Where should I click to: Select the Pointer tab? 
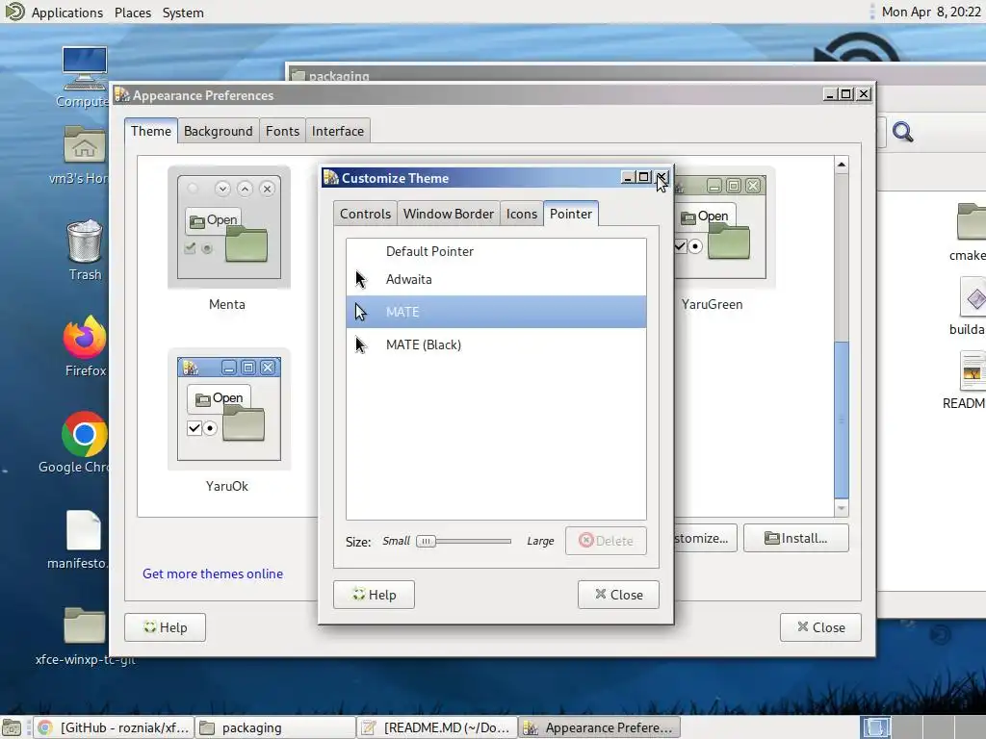[x=571, y=214]
